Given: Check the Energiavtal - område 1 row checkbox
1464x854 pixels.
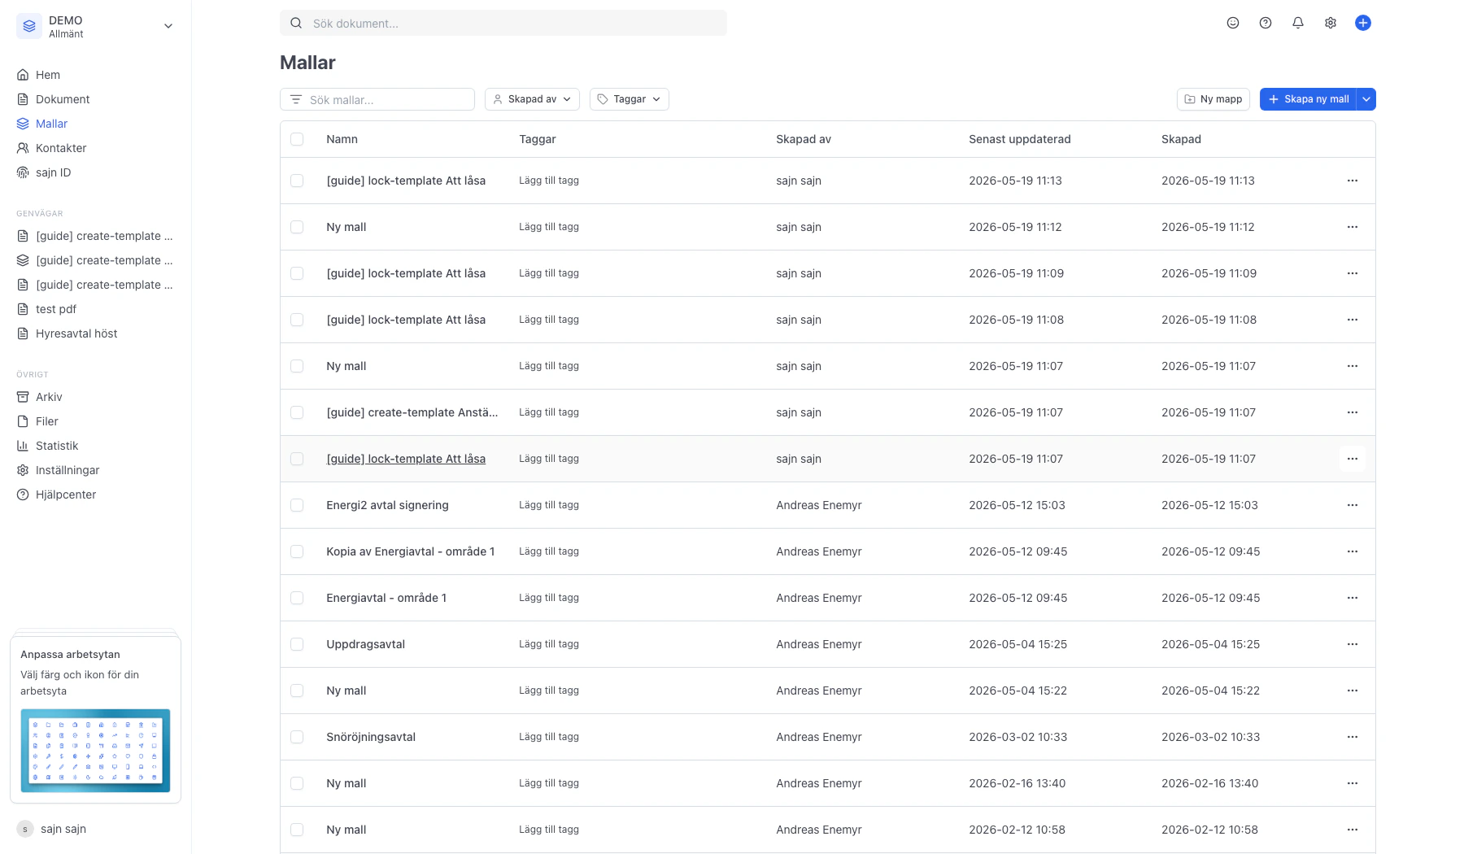Looking at the screenshot, I should 297,598.
